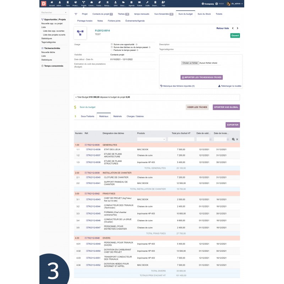Viewport: 284px width, 284px height.
Task: Click the next record arrow near 'Retour liste'
Action: pyautogui.click(x=238, y=27)
